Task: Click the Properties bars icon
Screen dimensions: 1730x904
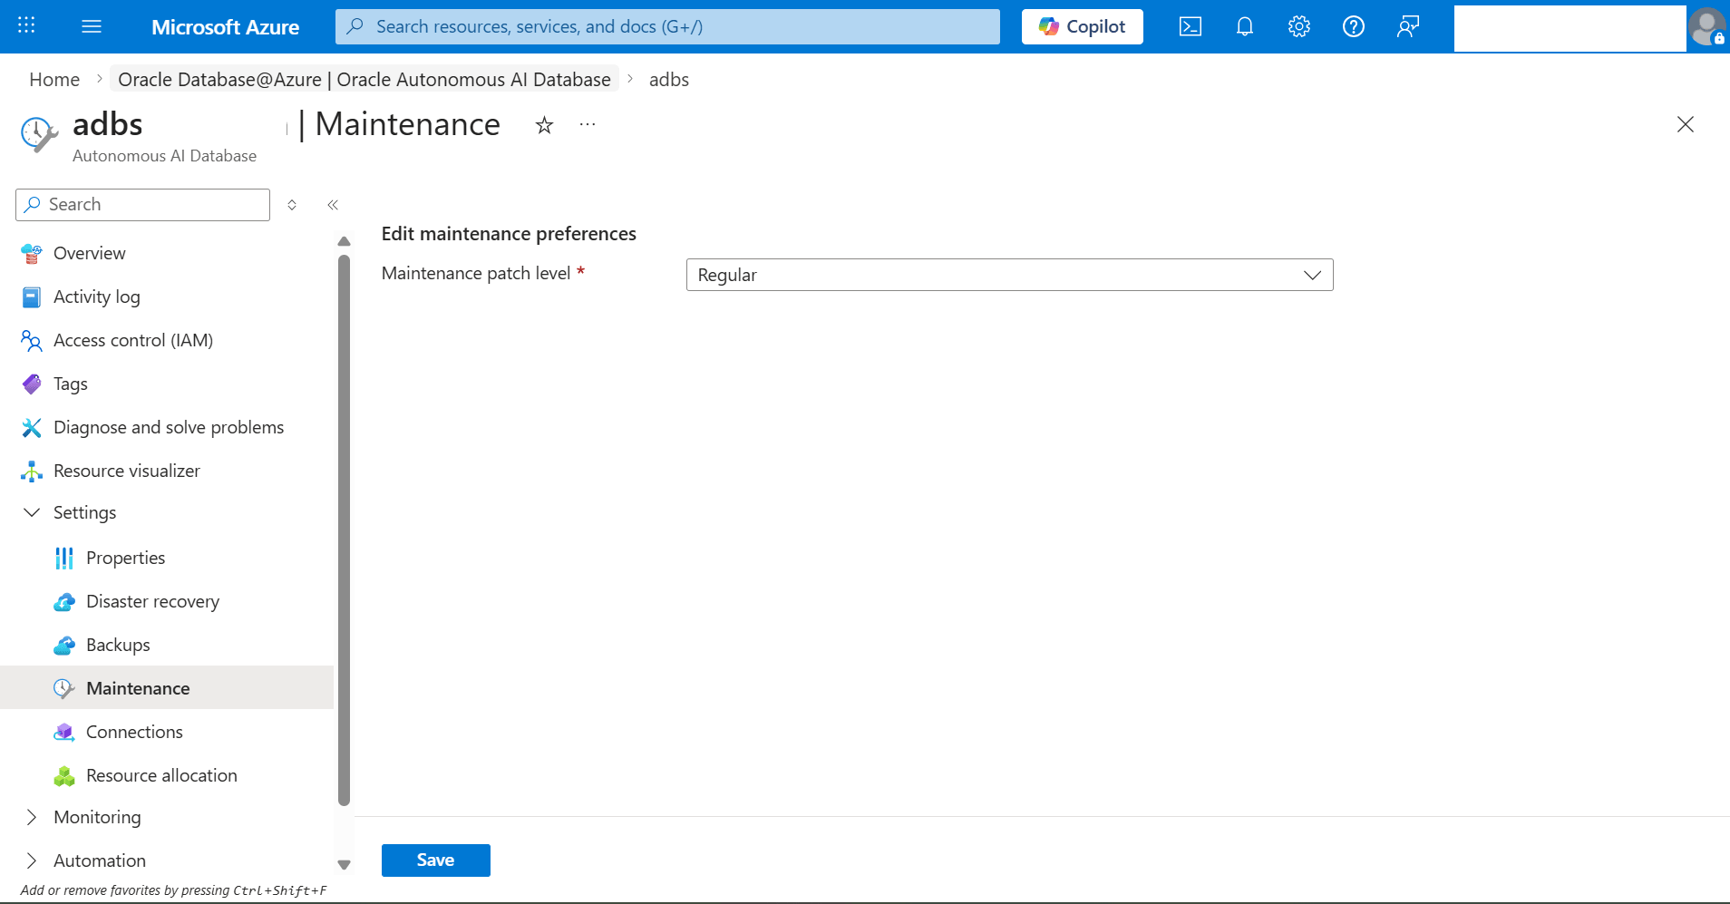Action: (64, 559)
